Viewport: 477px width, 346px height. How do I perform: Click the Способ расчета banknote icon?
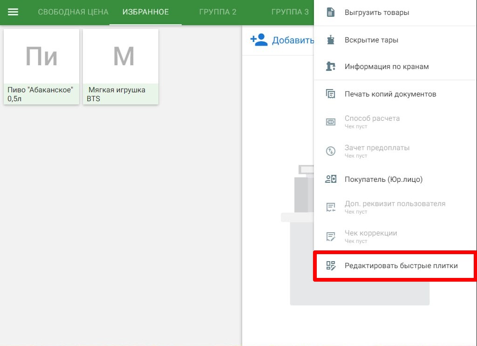point(331,122)
